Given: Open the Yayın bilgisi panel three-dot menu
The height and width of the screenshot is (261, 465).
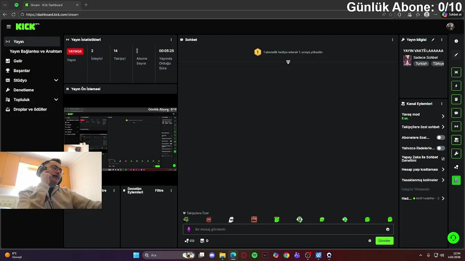Looking at the screenshot, I should point(442,40).
